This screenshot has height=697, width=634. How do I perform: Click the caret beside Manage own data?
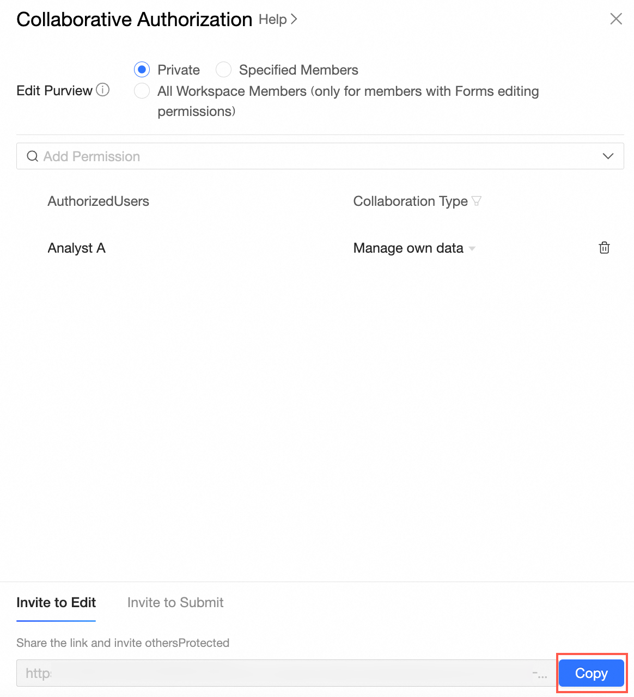pos(472,248)
